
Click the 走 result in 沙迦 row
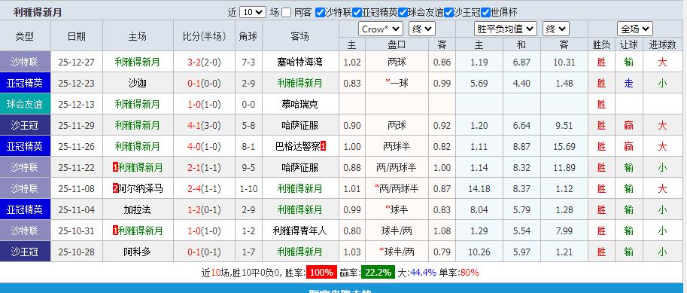[629, 84]
